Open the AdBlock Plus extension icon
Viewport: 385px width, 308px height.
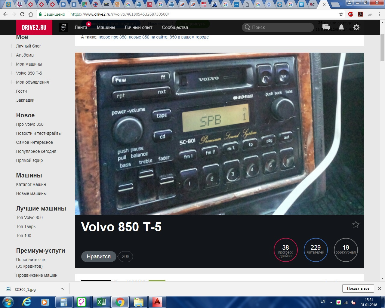(x=351, y=14)
